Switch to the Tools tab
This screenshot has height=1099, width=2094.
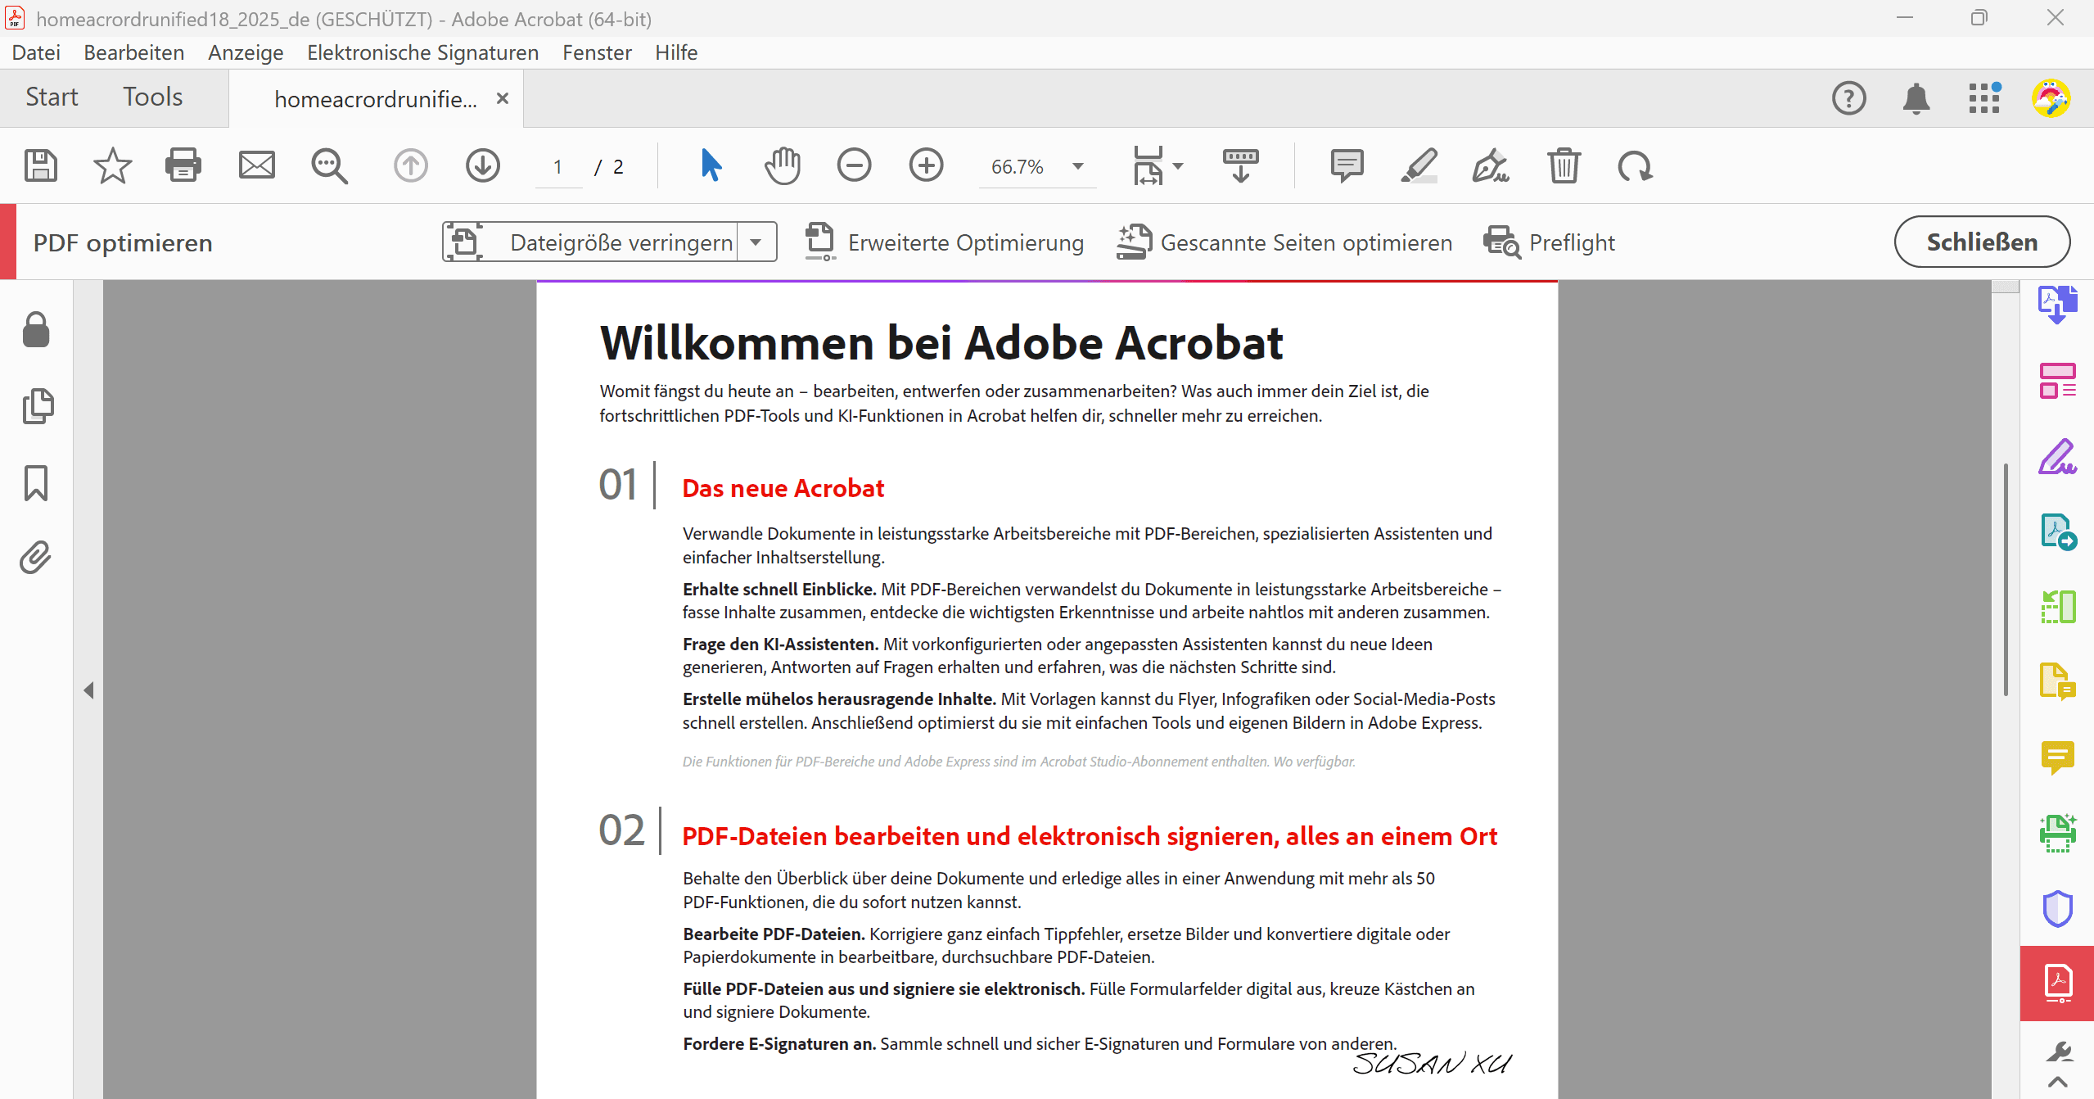152,97
